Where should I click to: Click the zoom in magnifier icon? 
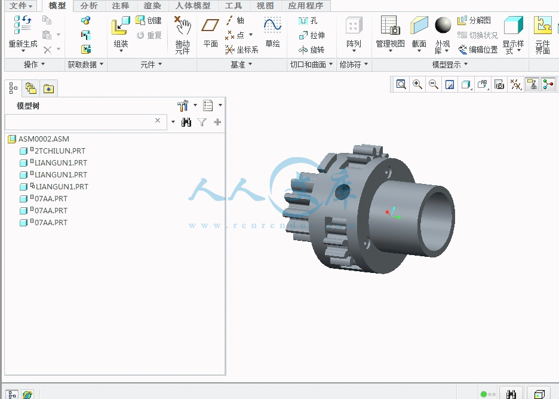point(417,84)
